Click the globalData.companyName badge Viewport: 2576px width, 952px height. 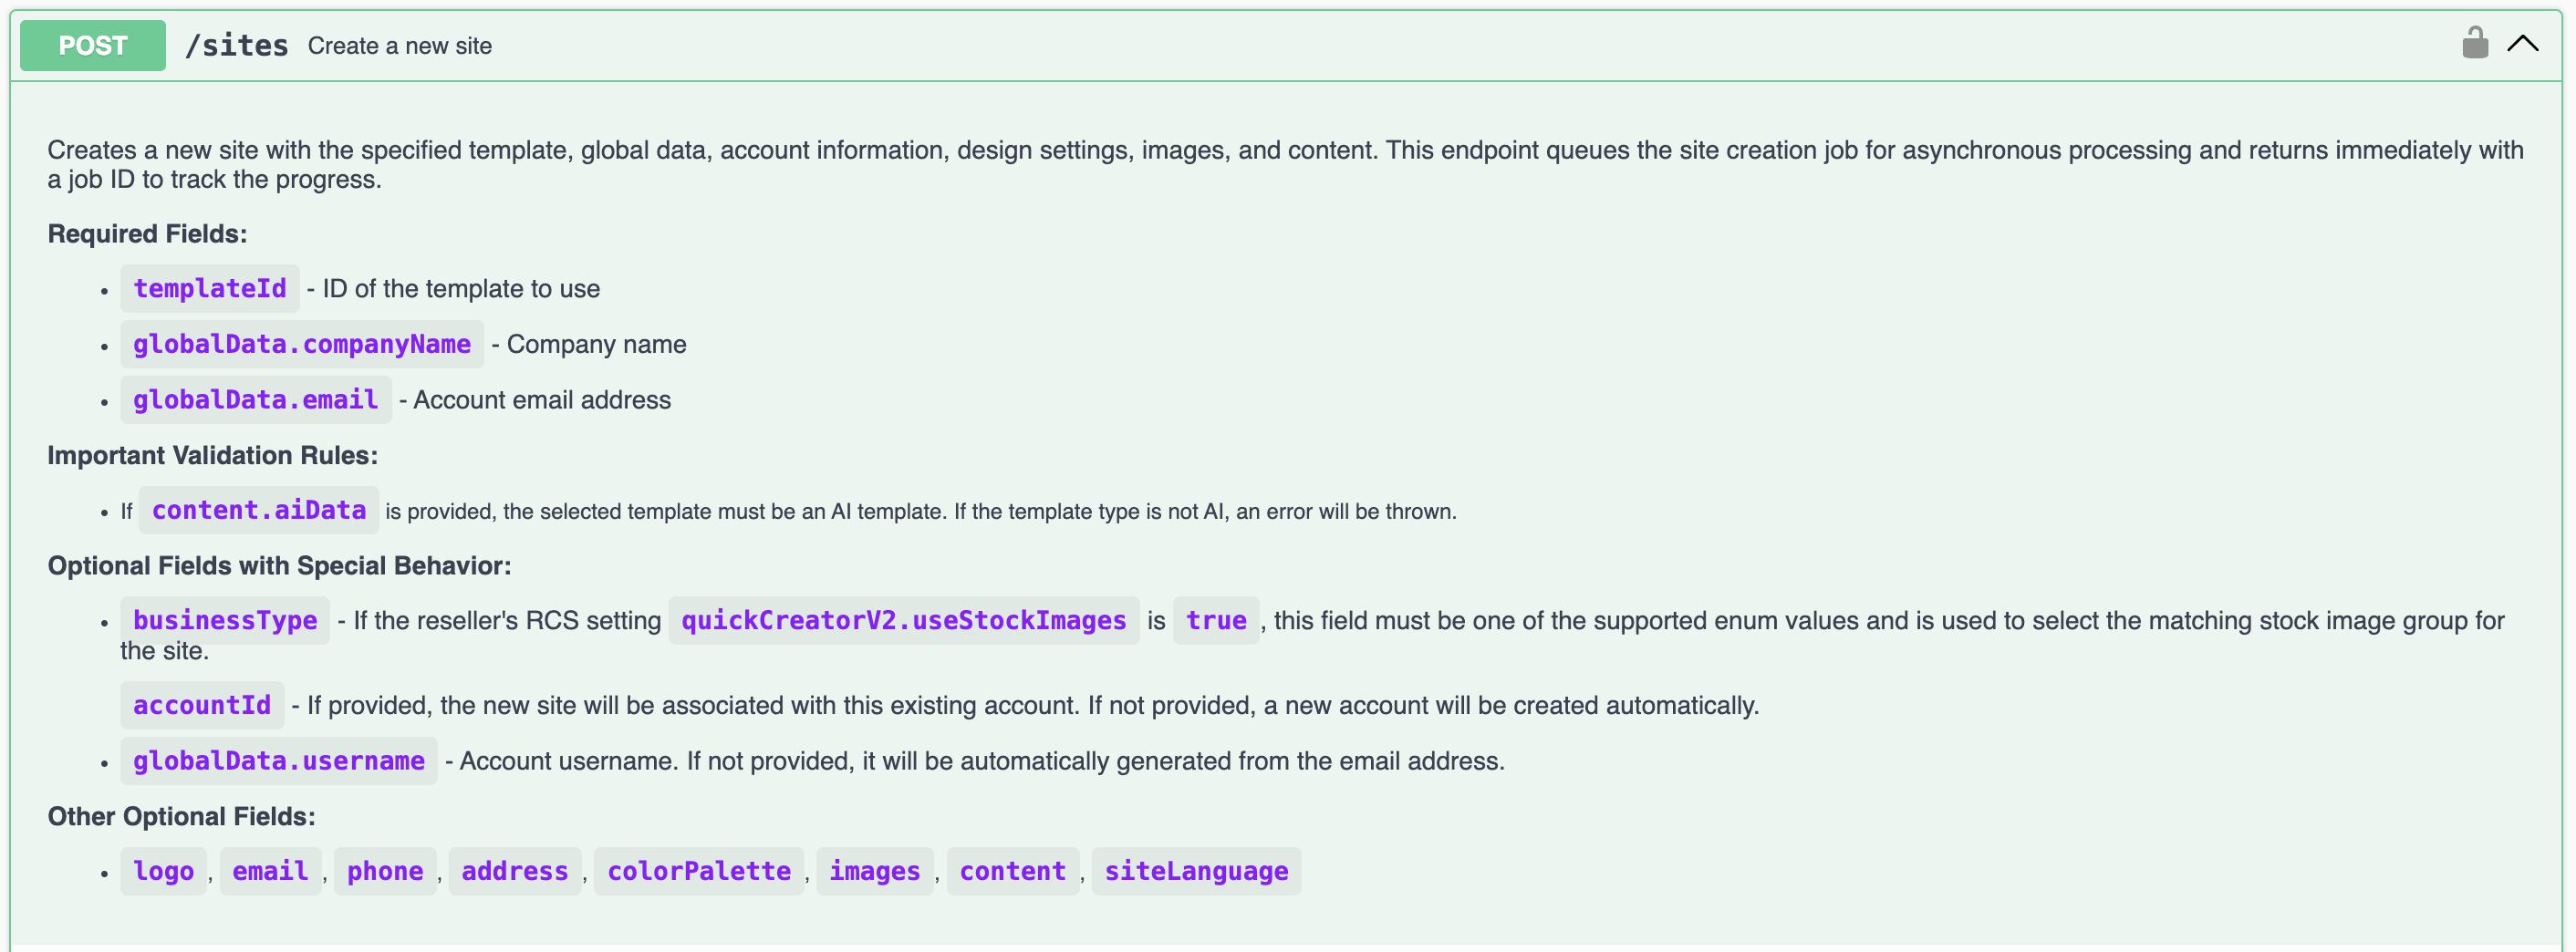(x=301, y=344)
